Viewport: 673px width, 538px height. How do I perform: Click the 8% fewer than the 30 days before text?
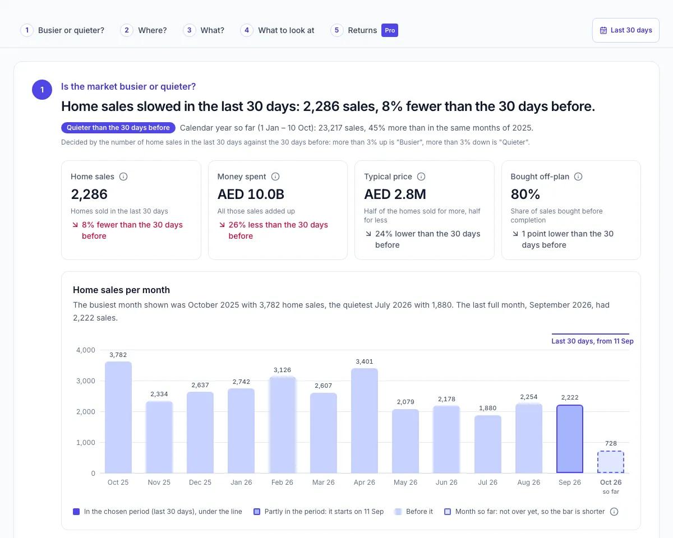pos(132,230)
